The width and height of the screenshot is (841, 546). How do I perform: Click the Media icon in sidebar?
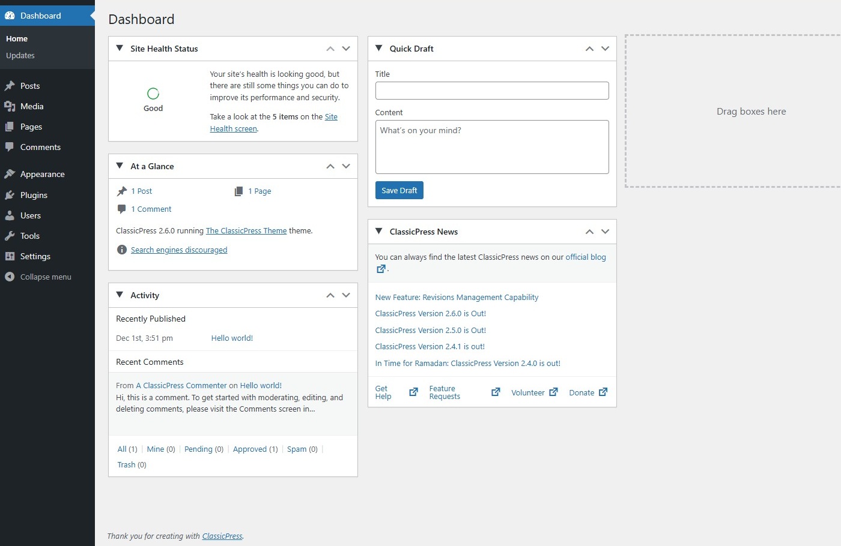point(10,106)
